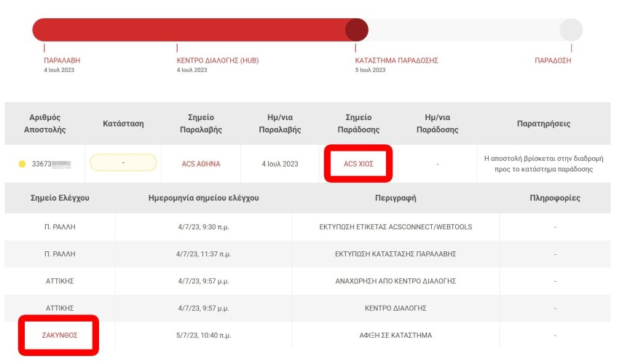
Task: Click ΕΚΤΥΠΩΣΗ ΚΑΤΑΣΤΑΣΗΣ ΠΑΡΑΛΑΒΗΣ description
Action: (x=395, y=254)
